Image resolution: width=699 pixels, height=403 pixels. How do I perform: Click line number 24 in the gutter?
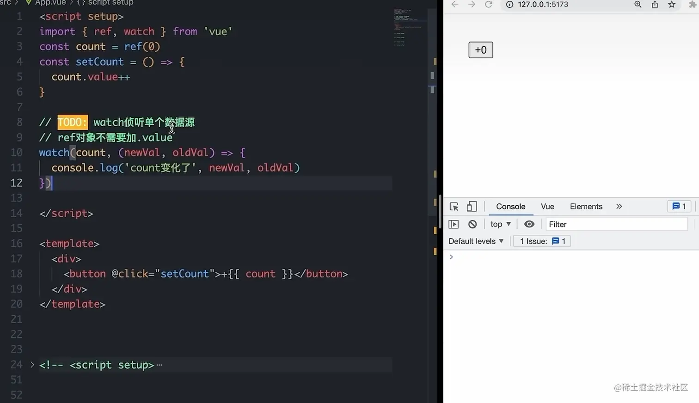point(16,365)
